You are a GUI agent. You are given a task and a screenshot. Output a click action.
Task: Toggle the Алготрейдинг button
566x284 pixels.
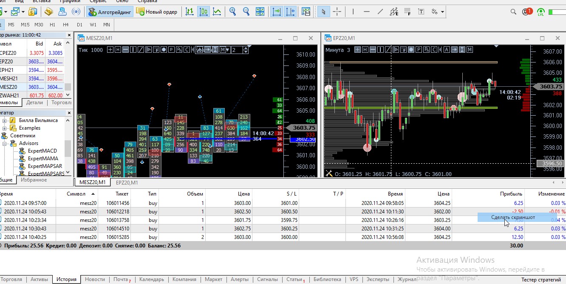click(110, 12)
